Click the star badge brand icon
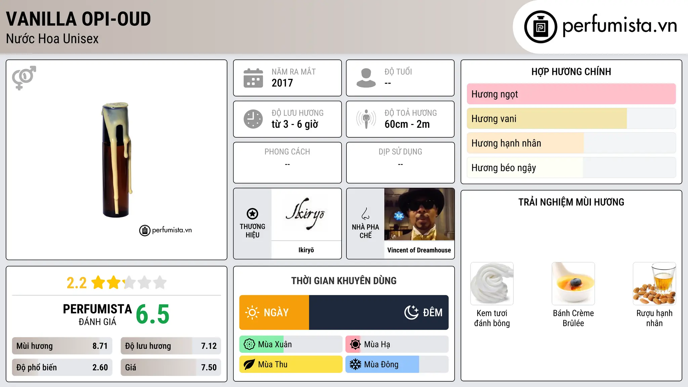 point(252,214)
